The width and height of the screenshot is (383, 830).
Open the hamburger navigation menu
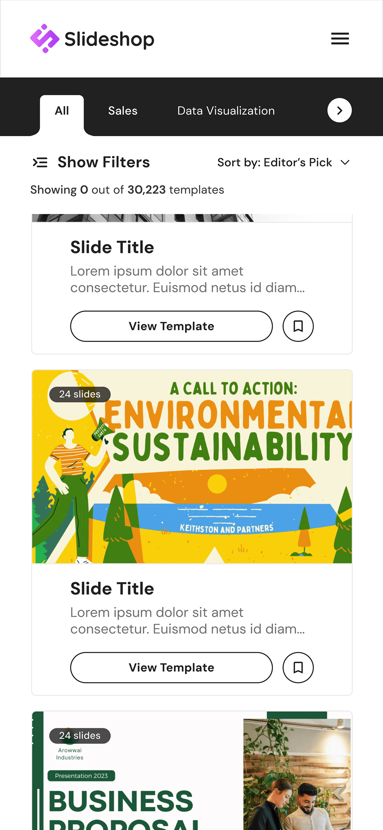(340, 38)
